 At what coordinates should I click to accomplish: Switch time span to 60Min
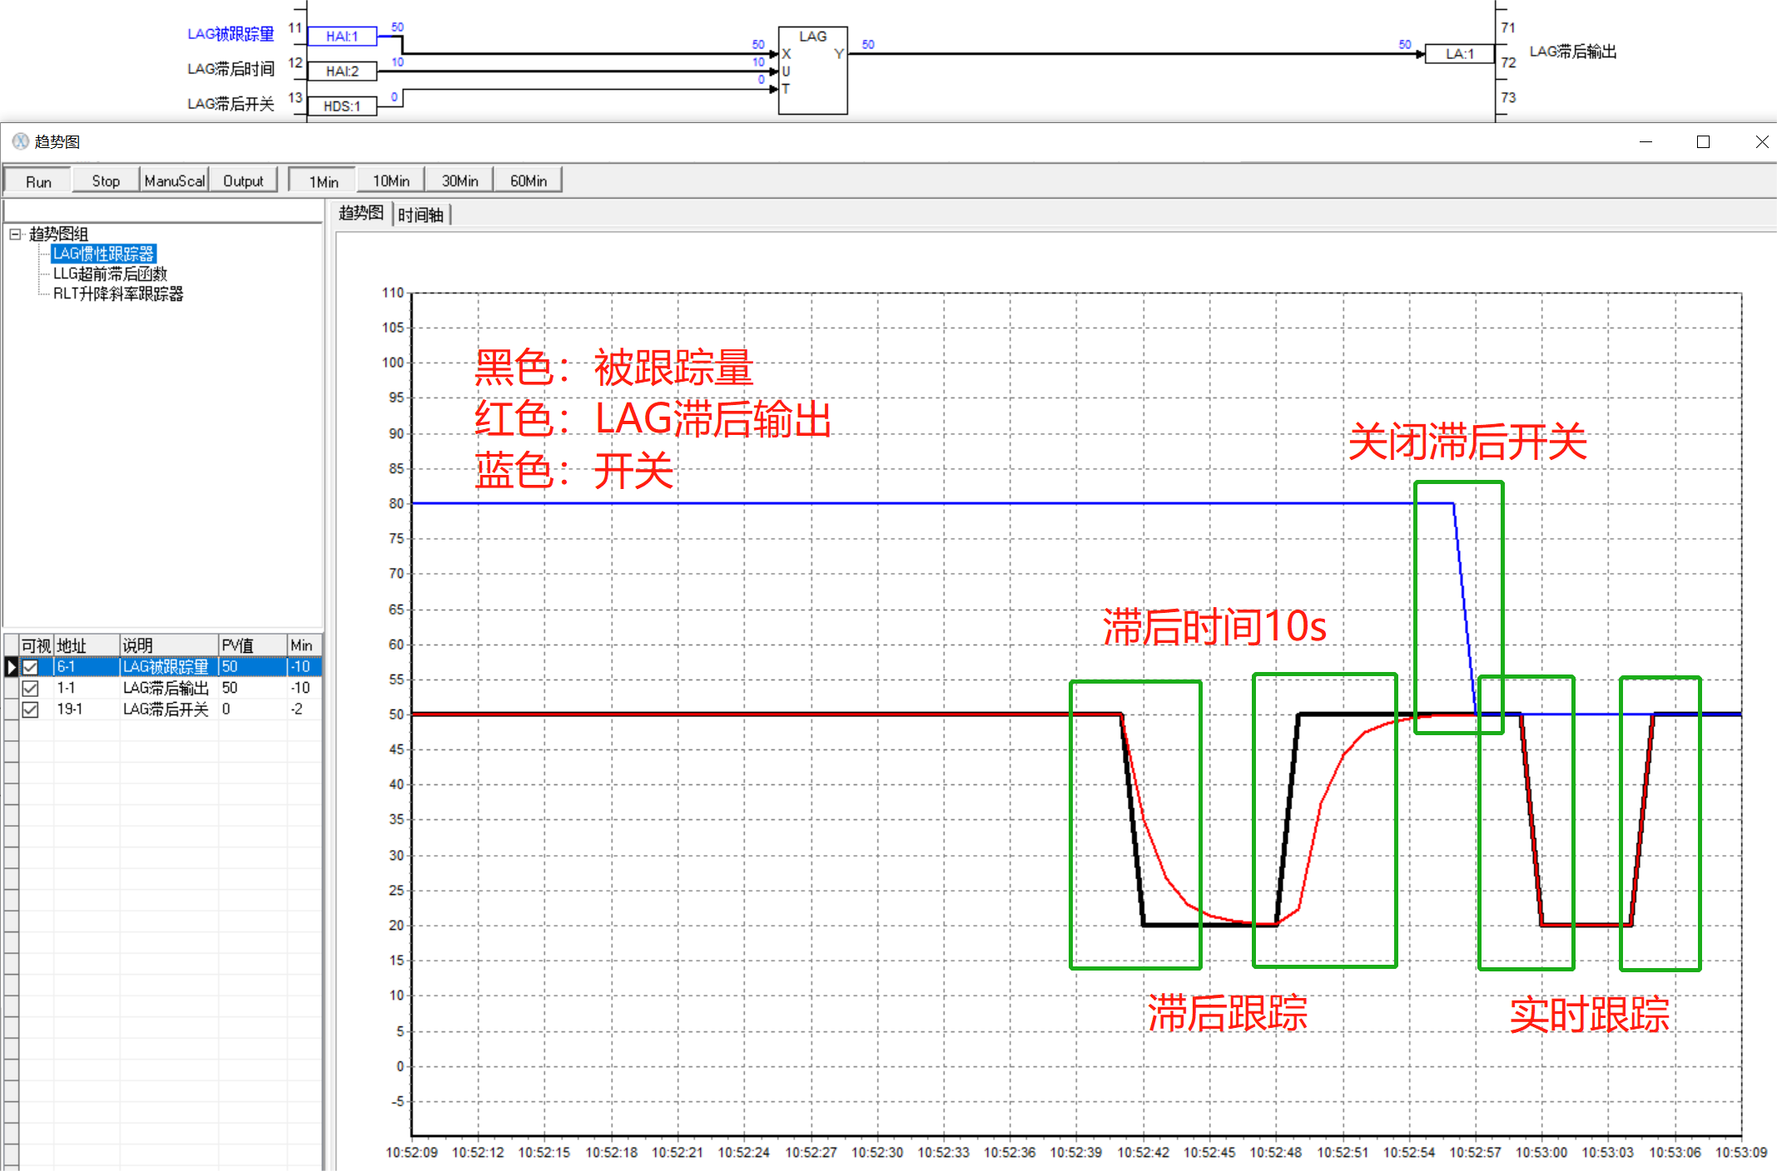point(528,181)
